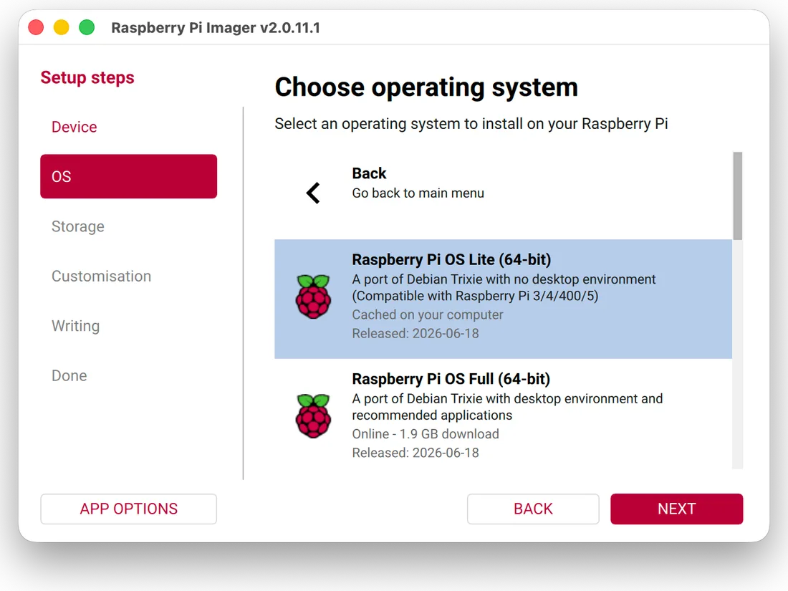Click the APP OPTIONS button
Screen dimensions: 788x591
[x=129, y=509]
